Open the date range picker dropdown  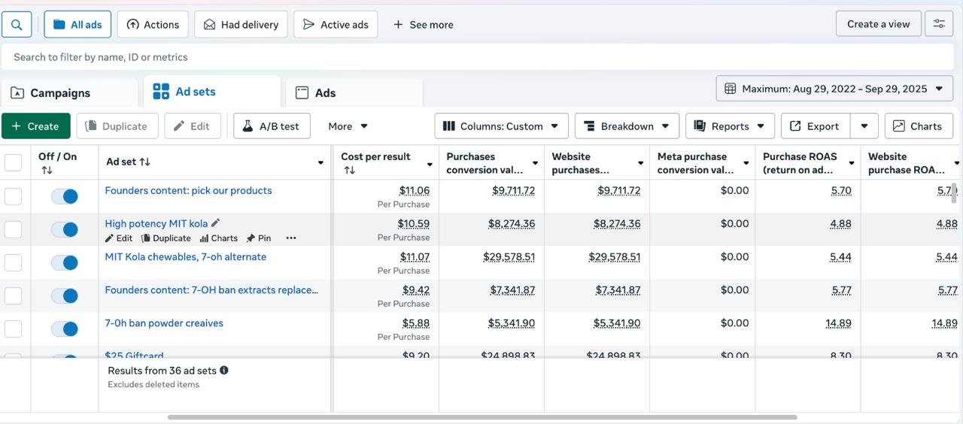pos(834,89)
